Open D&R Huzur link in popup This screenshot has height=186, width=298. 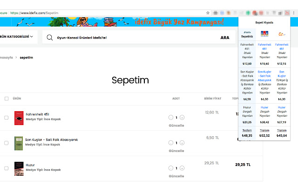coord(264,107)
